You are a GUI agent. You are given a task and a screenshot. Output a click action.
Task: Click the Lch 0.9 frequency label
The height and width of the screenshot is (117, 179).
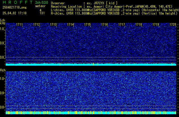2,43
